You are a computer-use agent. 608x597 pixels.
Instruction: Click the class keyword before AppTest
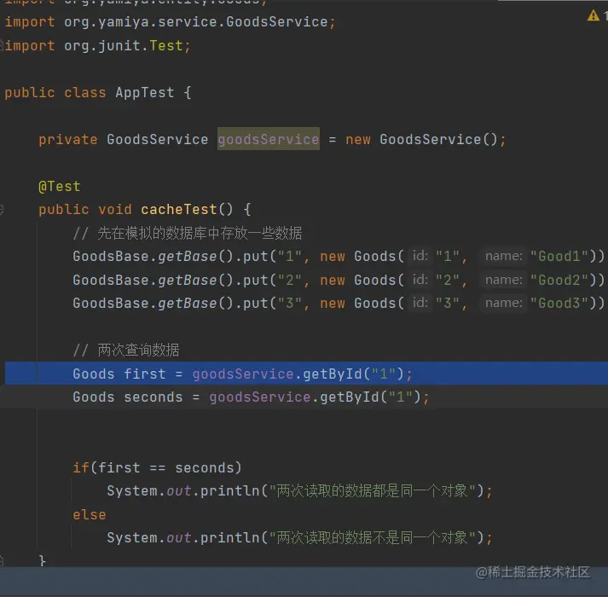point(85,93)
